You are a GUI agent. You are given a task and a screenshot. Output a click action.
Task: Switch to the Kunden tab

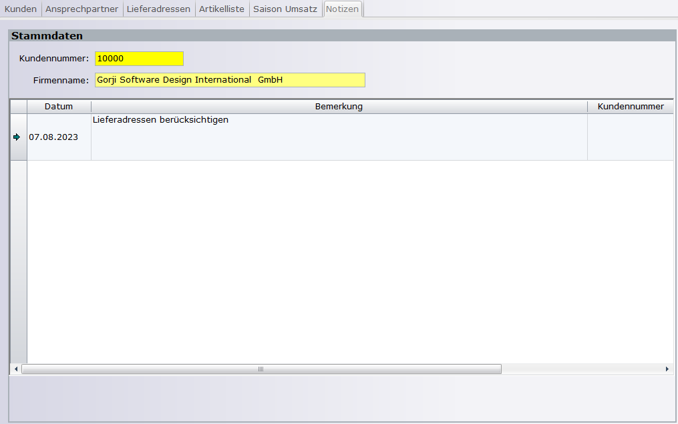21,9
